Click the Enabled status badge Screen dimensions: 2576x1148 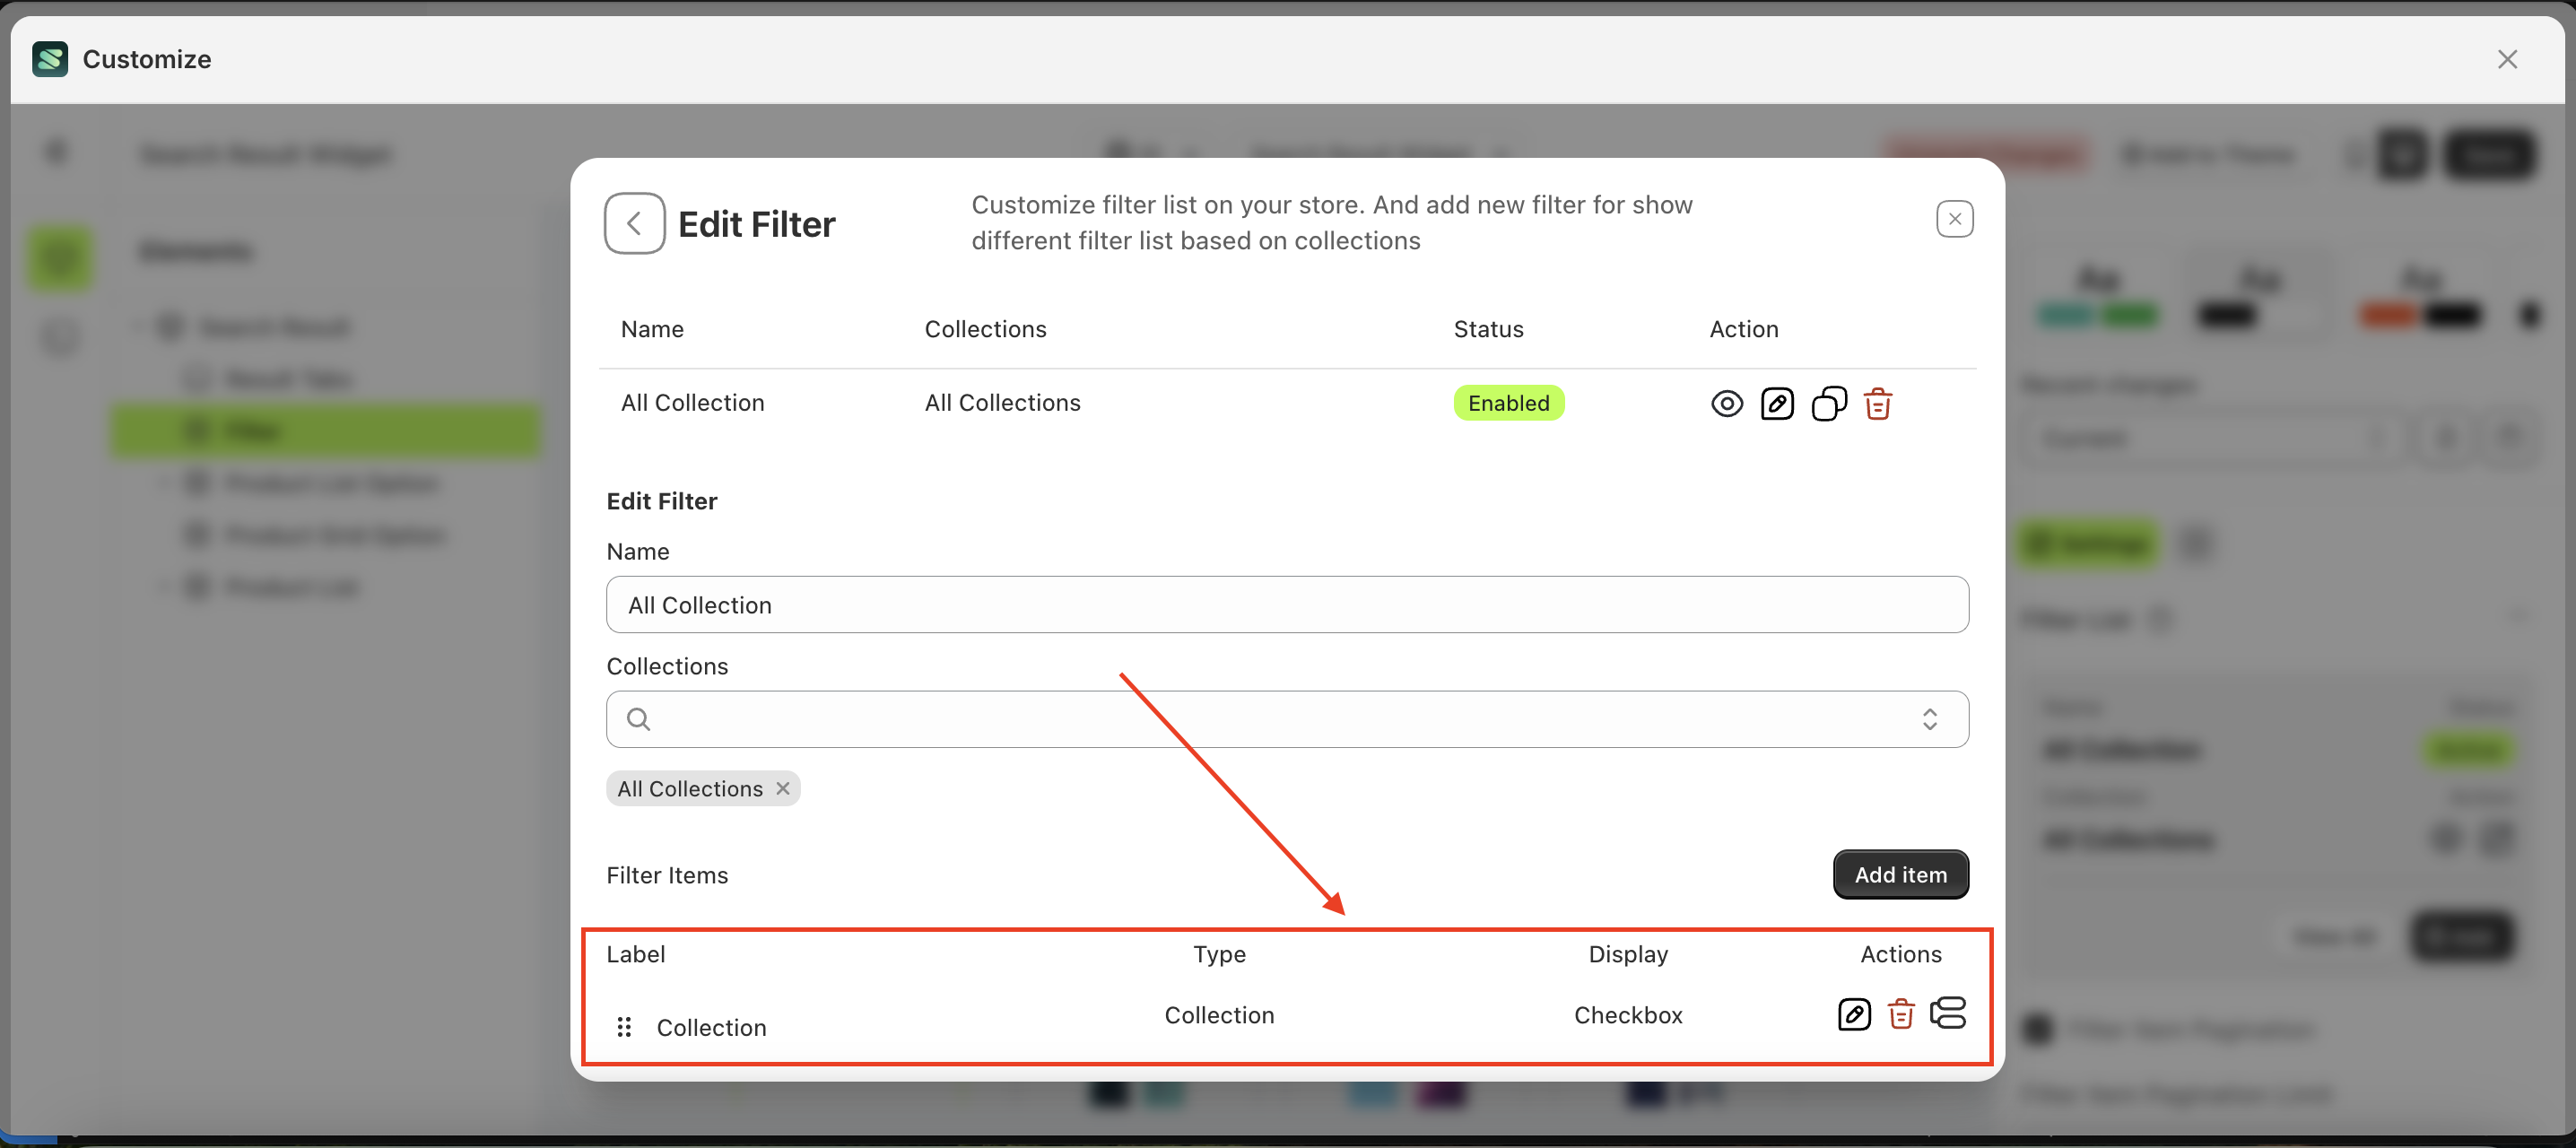(1509, 402)
